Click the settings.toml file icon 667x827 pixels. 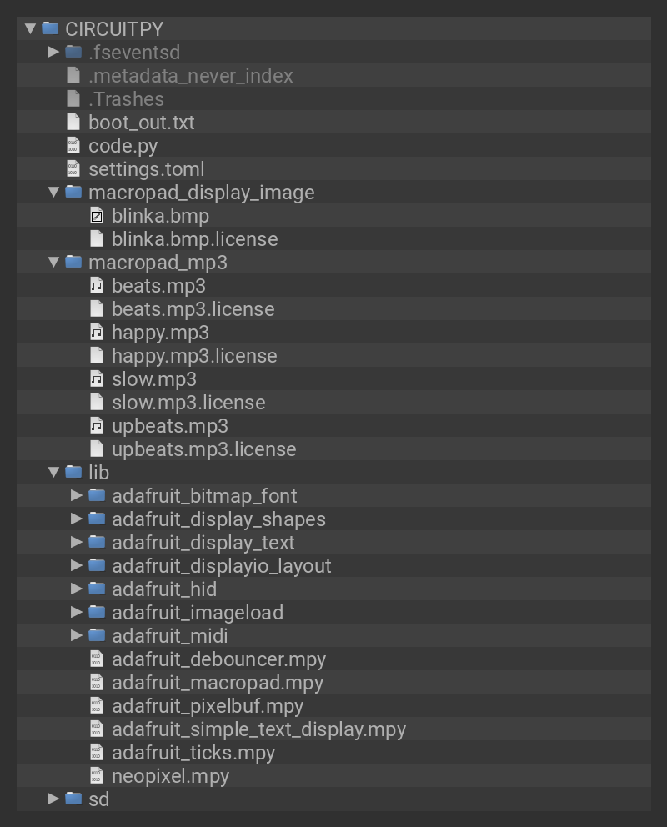coord(73,169)
